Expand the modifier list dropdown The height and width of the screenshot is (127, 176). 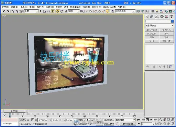click(159, 26)
